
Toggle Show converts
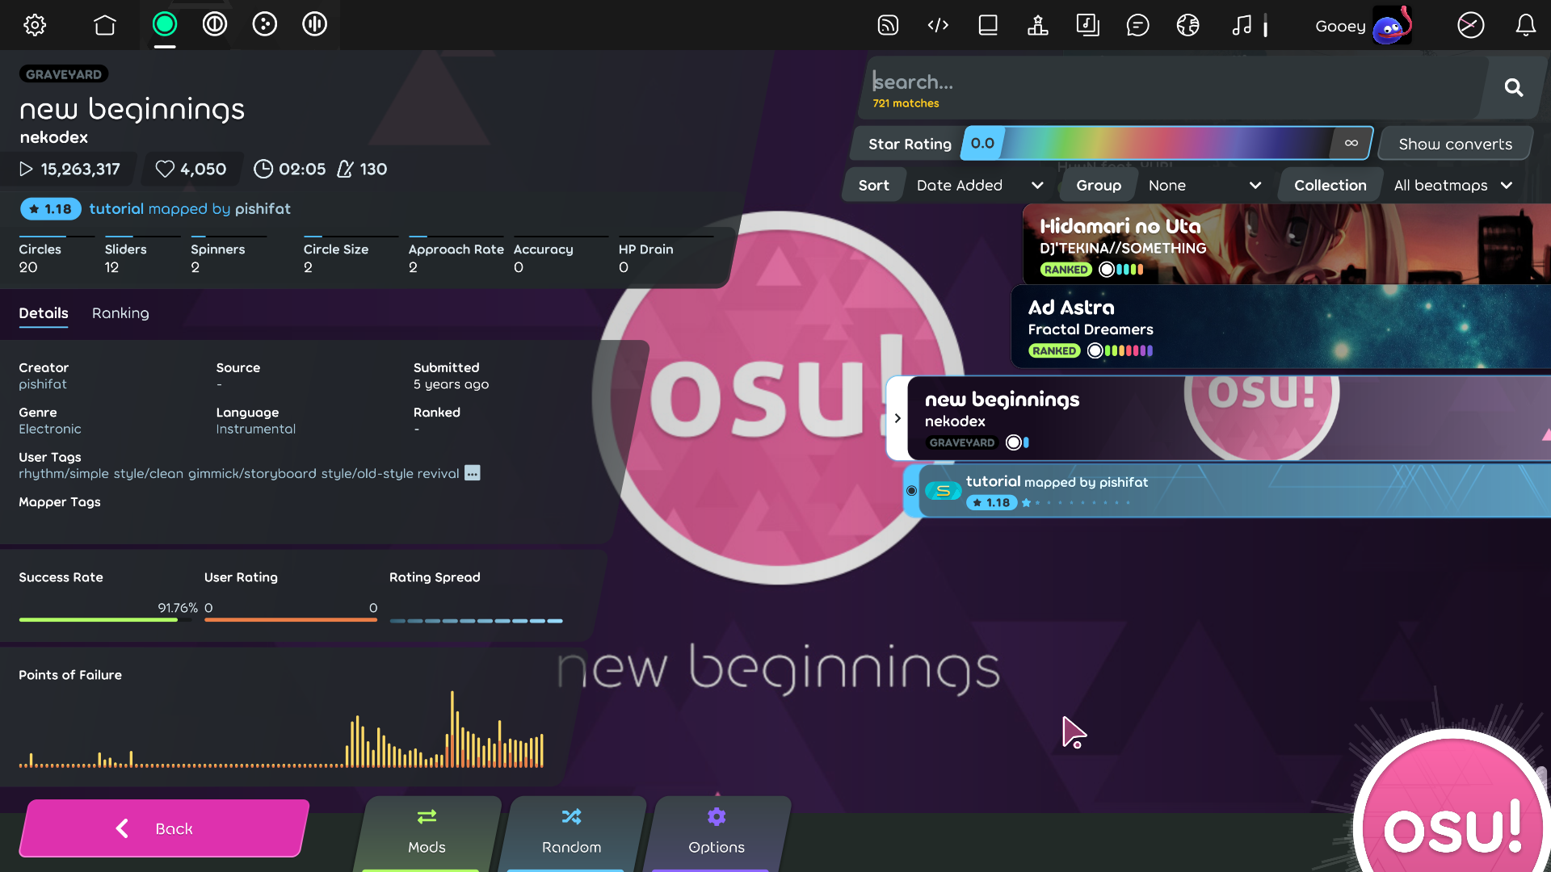1455,144
